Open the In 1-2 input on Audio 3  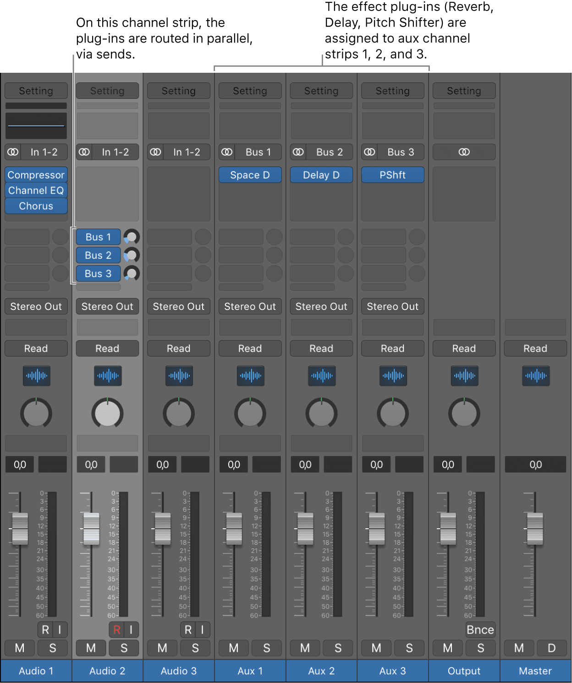click(187, 152)
